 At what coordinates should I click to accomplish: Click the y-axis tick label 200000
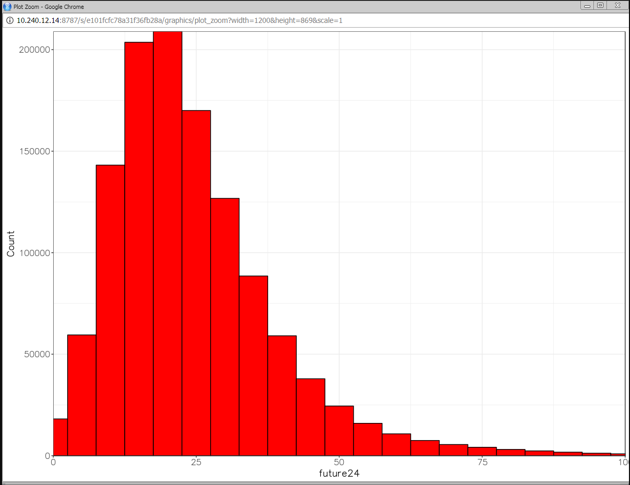pyautogui.click(x=33, y=50)
